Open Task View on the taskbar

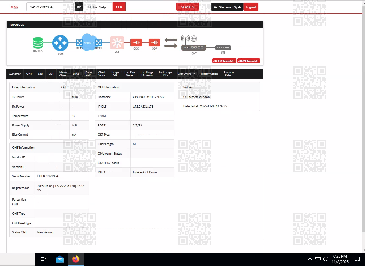pyautogui.click(x=43, y=259)
